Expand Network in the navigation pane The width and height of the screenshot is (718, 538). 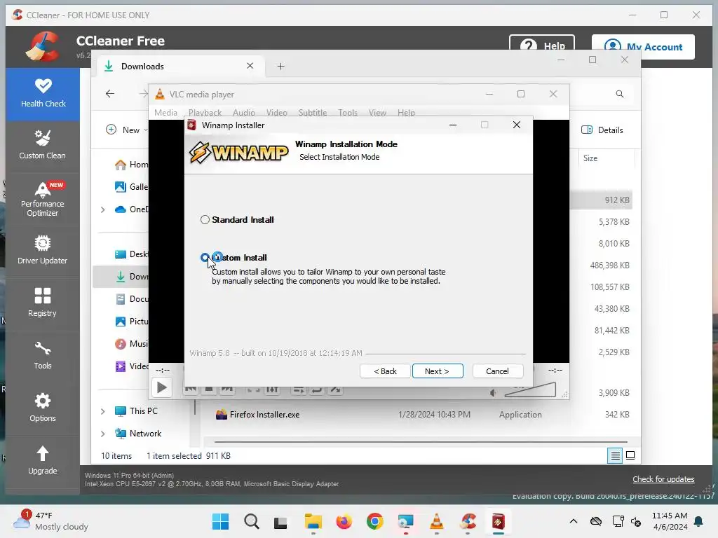103,434
